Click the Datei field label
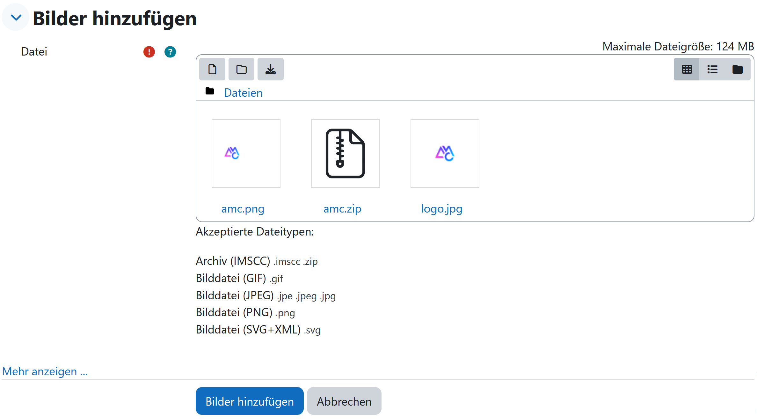Image resolution: width=757 pixels, height=419 pixels. 34,52
